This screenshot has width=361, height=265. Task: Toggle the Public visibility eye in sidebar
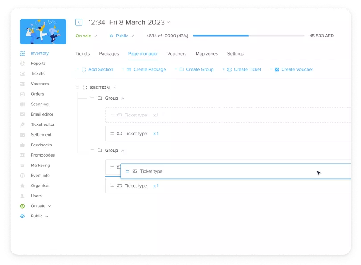pyautogui.click(x=22, y=216)
